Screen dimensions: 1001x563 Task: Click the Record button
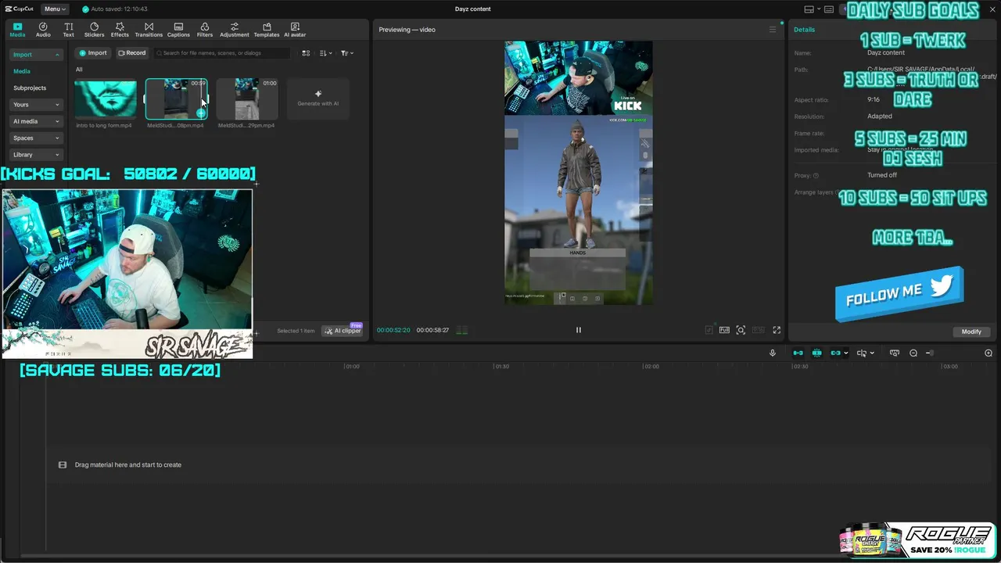click(132, 53)
